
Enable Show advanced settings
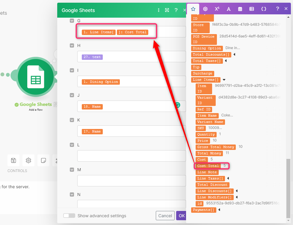(69, 215)
